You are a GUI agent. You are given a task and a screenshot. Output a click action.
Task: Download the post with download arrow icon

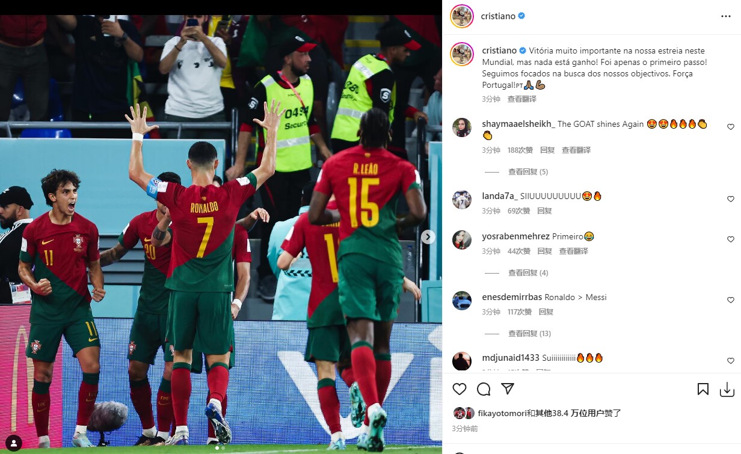[x=727, y=390]
